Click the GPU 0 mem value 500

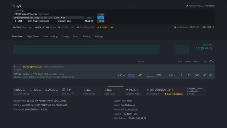point(197,75)
